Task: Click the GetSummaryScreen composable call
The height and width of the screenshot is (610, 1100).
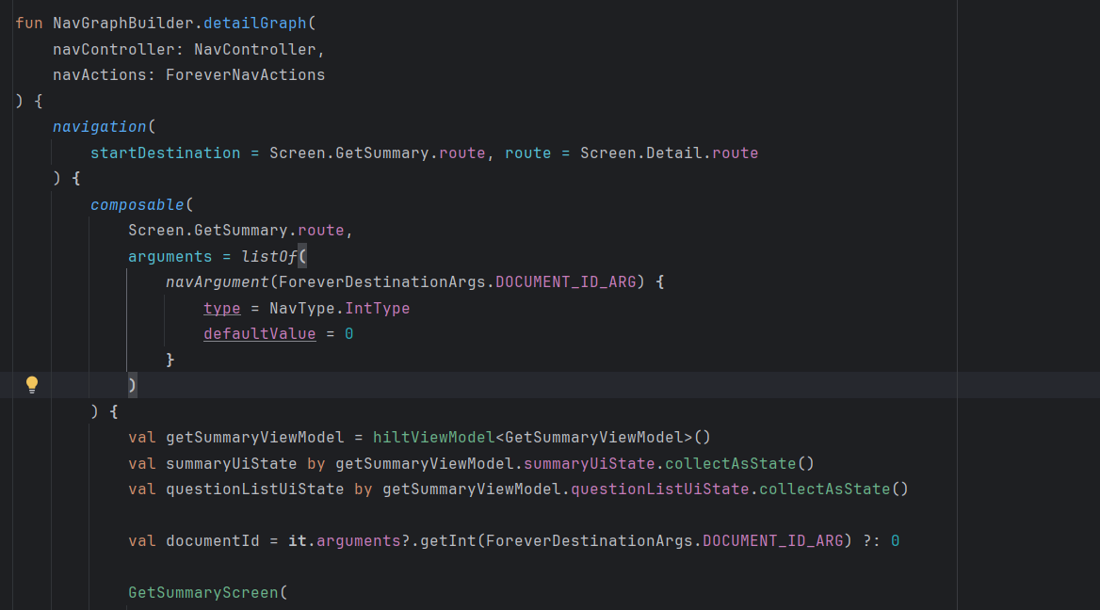Action: [x=203, y=592]
